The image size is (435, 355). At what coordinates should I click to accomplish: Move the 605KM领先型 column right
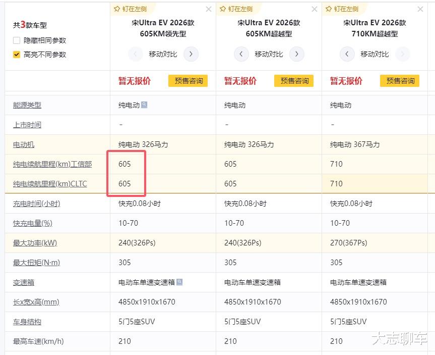[x=191, y=54]
